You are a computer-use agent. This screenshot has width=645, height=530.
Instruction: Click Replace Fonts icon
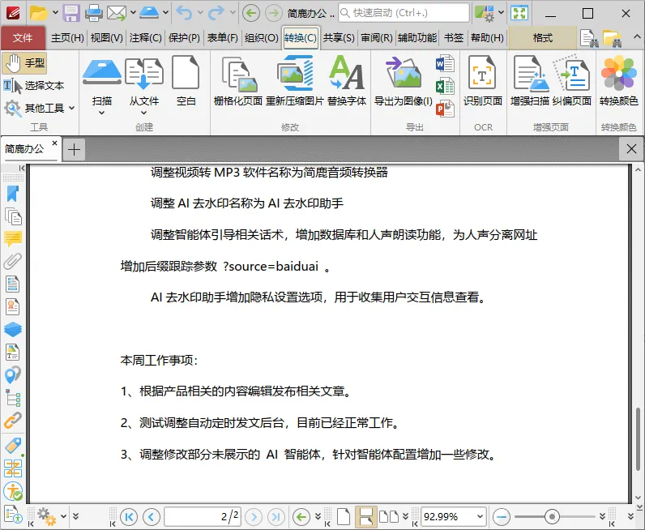pyautogui.click(x=347, y=81)
